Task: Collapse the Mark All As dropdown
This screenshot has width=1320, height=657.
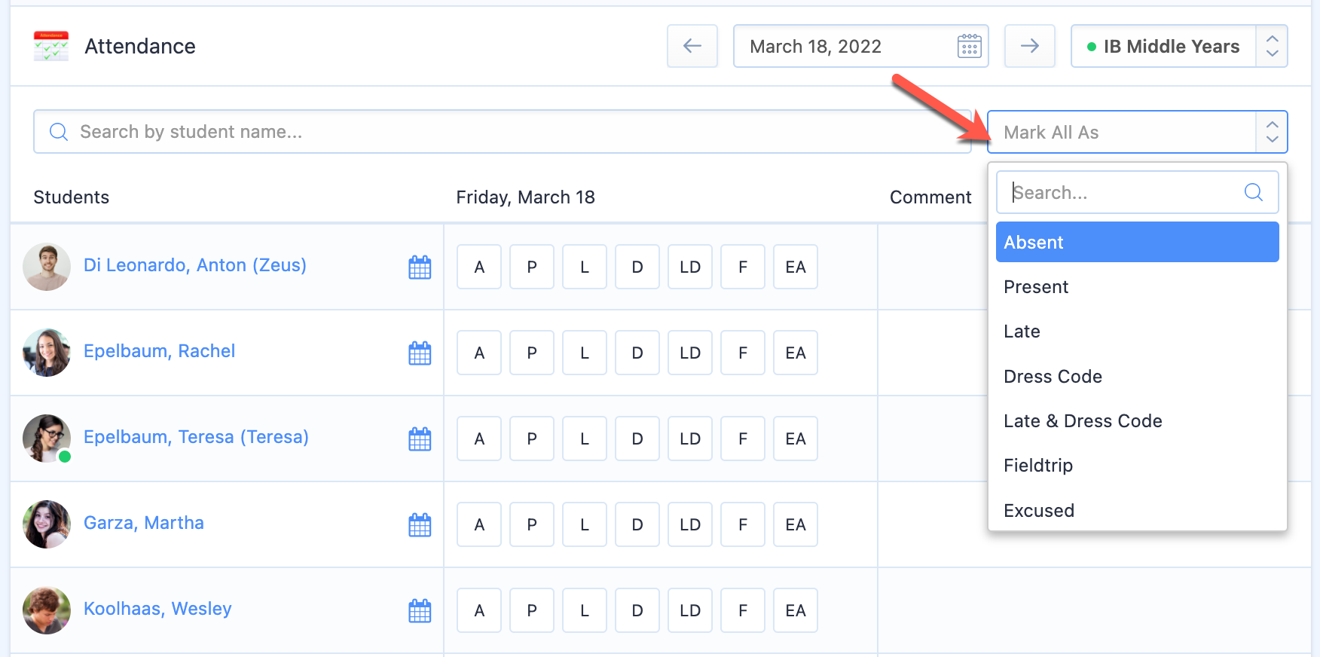Action: pos(1272,132)
